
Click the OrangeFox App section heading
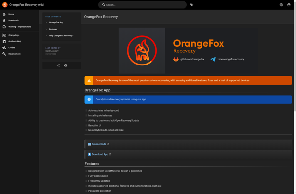97,90
